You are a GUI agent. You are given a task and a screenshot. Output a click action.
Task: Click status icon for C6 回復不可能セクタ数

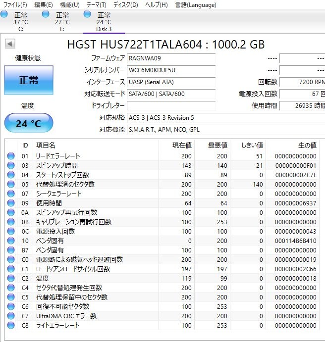11,306
